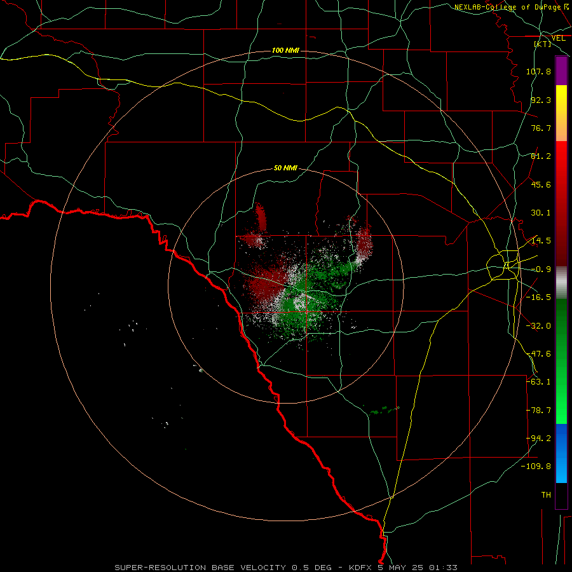Image resolution: width=572 pixels, height=572 pixels.
Task: Click the yellow-orange segment of the color bar
Action: (x=561, y=113)
